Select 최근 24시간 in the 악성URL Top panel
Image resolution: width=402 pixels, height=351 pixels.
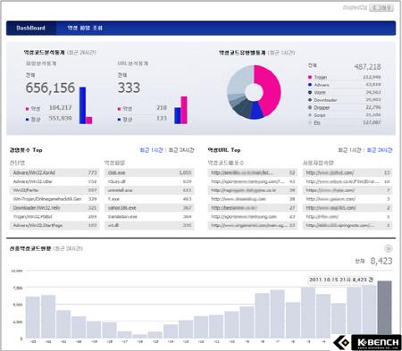point(380,150)
